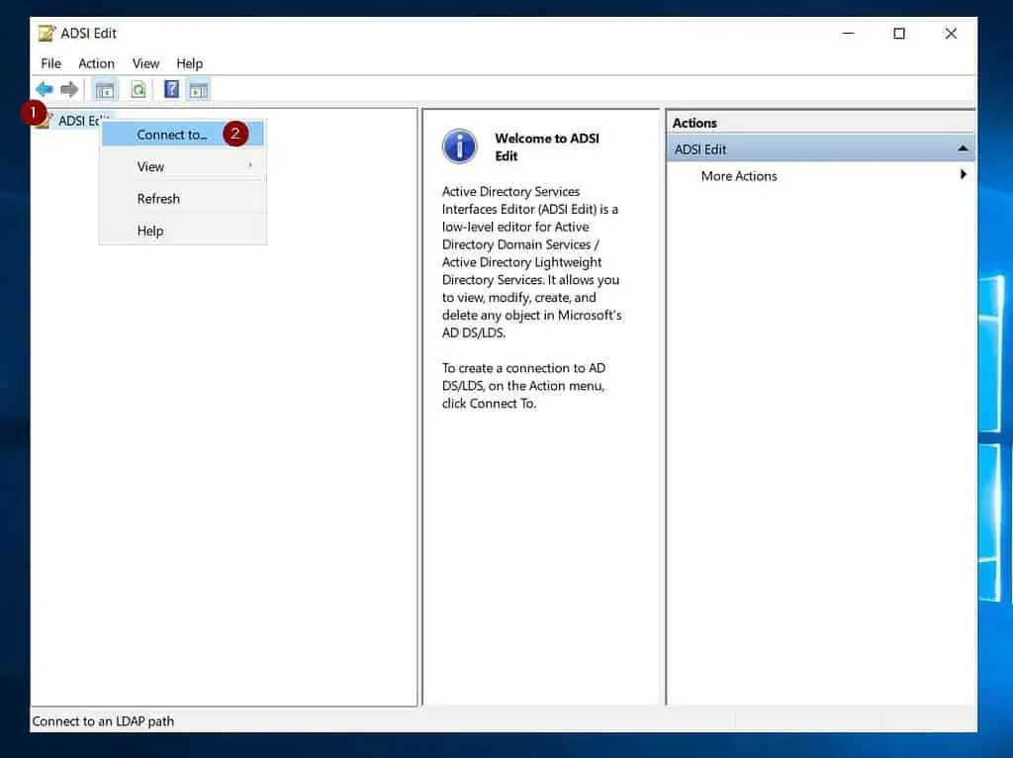This screenshot has height=758, width=1013.
Task: Select Refresh in the context menu
Action: click(x=182, y=198)
